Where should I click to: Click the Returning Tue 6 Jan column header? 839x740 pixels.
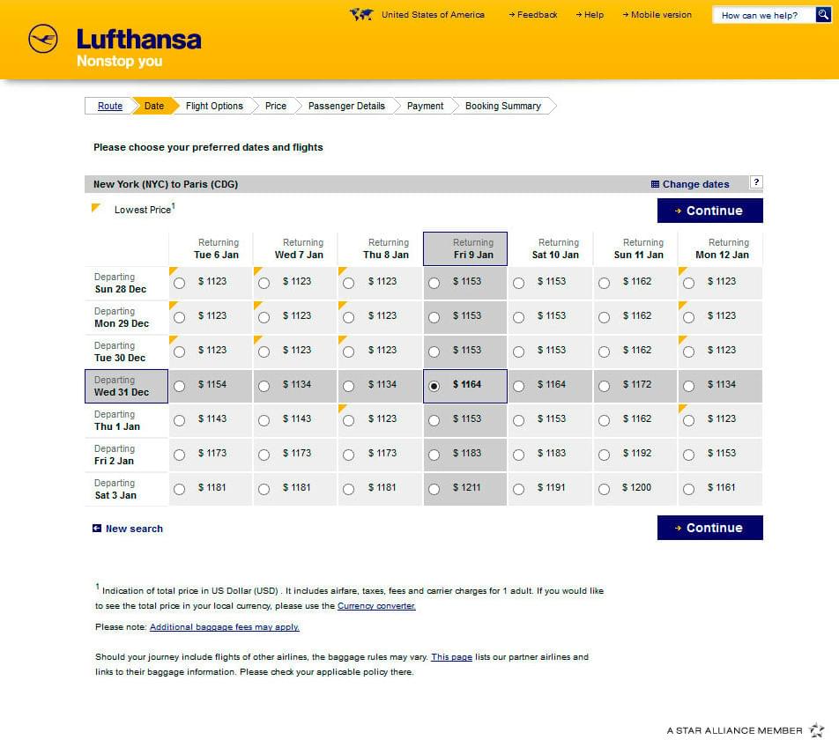tap(211, 248)
